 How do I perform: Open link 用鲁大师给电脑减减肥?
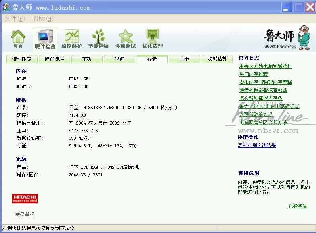point(265,66)
